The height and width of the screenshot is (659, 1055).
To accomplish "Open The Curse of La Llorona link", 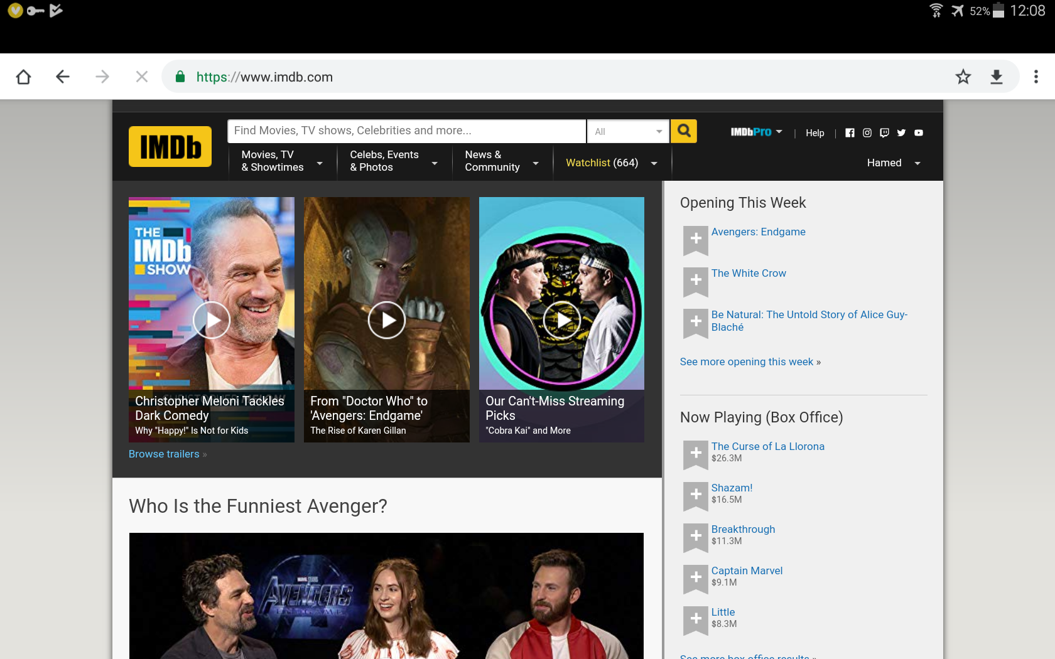I will pos(767,446).
